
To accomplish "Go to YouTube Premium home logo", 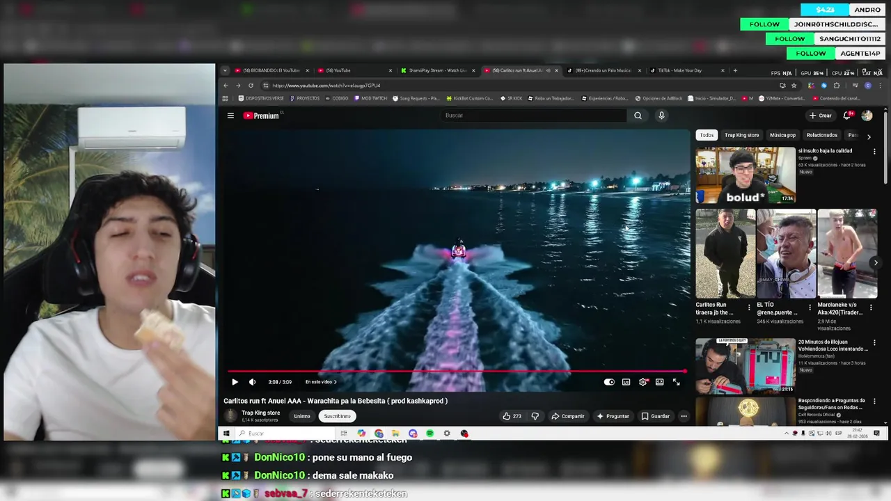I will 261,116.
